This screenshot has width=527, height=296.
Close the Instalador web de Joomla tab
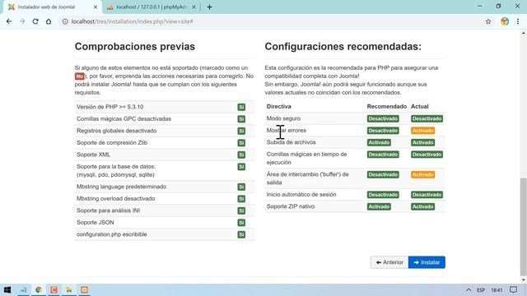coord(96,7)
